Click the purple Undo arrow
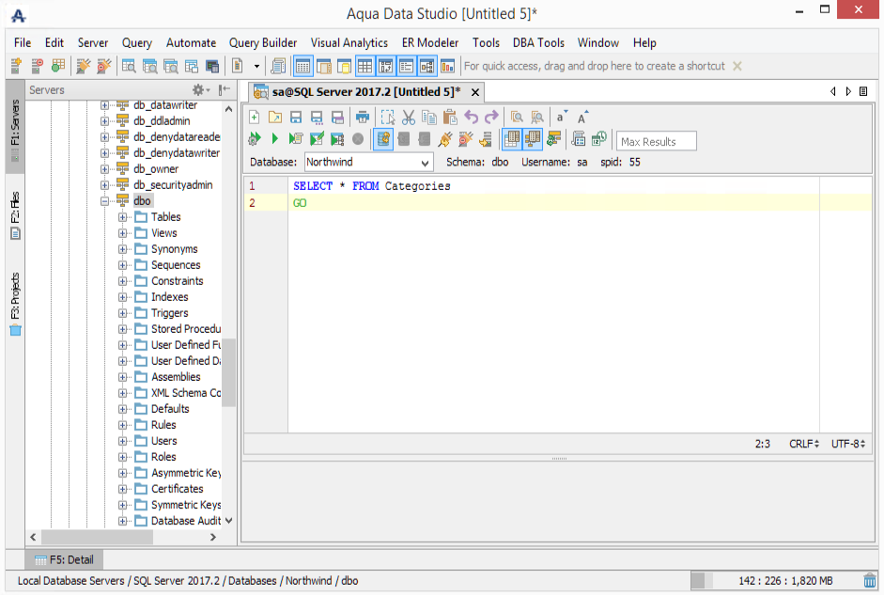The image size is (884, 595). [x=472, y=117]
